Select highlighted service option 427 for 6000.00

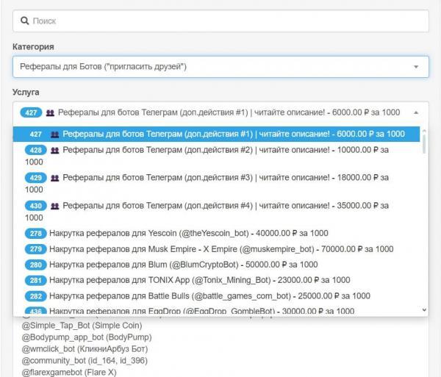click(x=216, y=134)
